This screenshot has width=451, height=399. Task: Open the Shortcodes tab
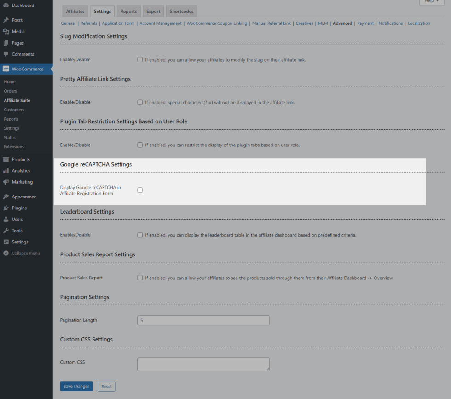(181, 11)
